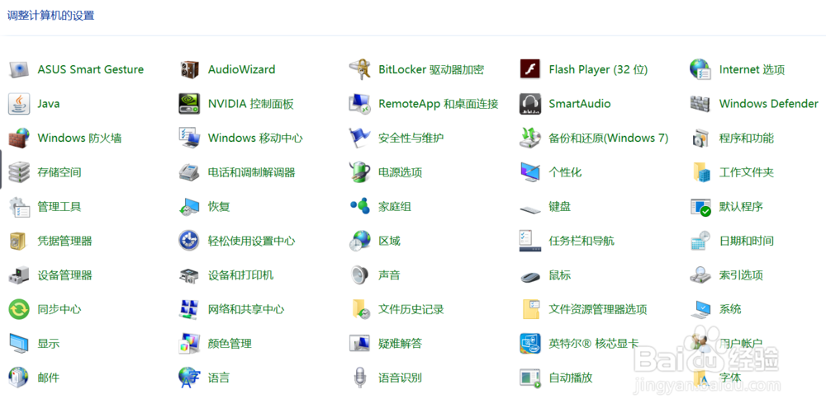Click the Windows Defender wall icon
This screenshot has width=826, height=413.
pos(700,104)
